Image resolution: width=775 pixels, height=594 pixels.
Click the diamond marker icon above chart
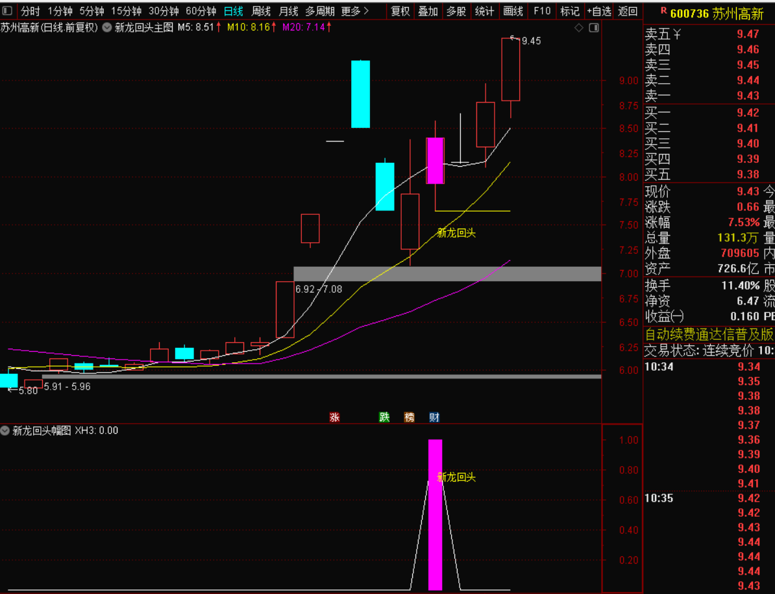[x=579, y=28]
